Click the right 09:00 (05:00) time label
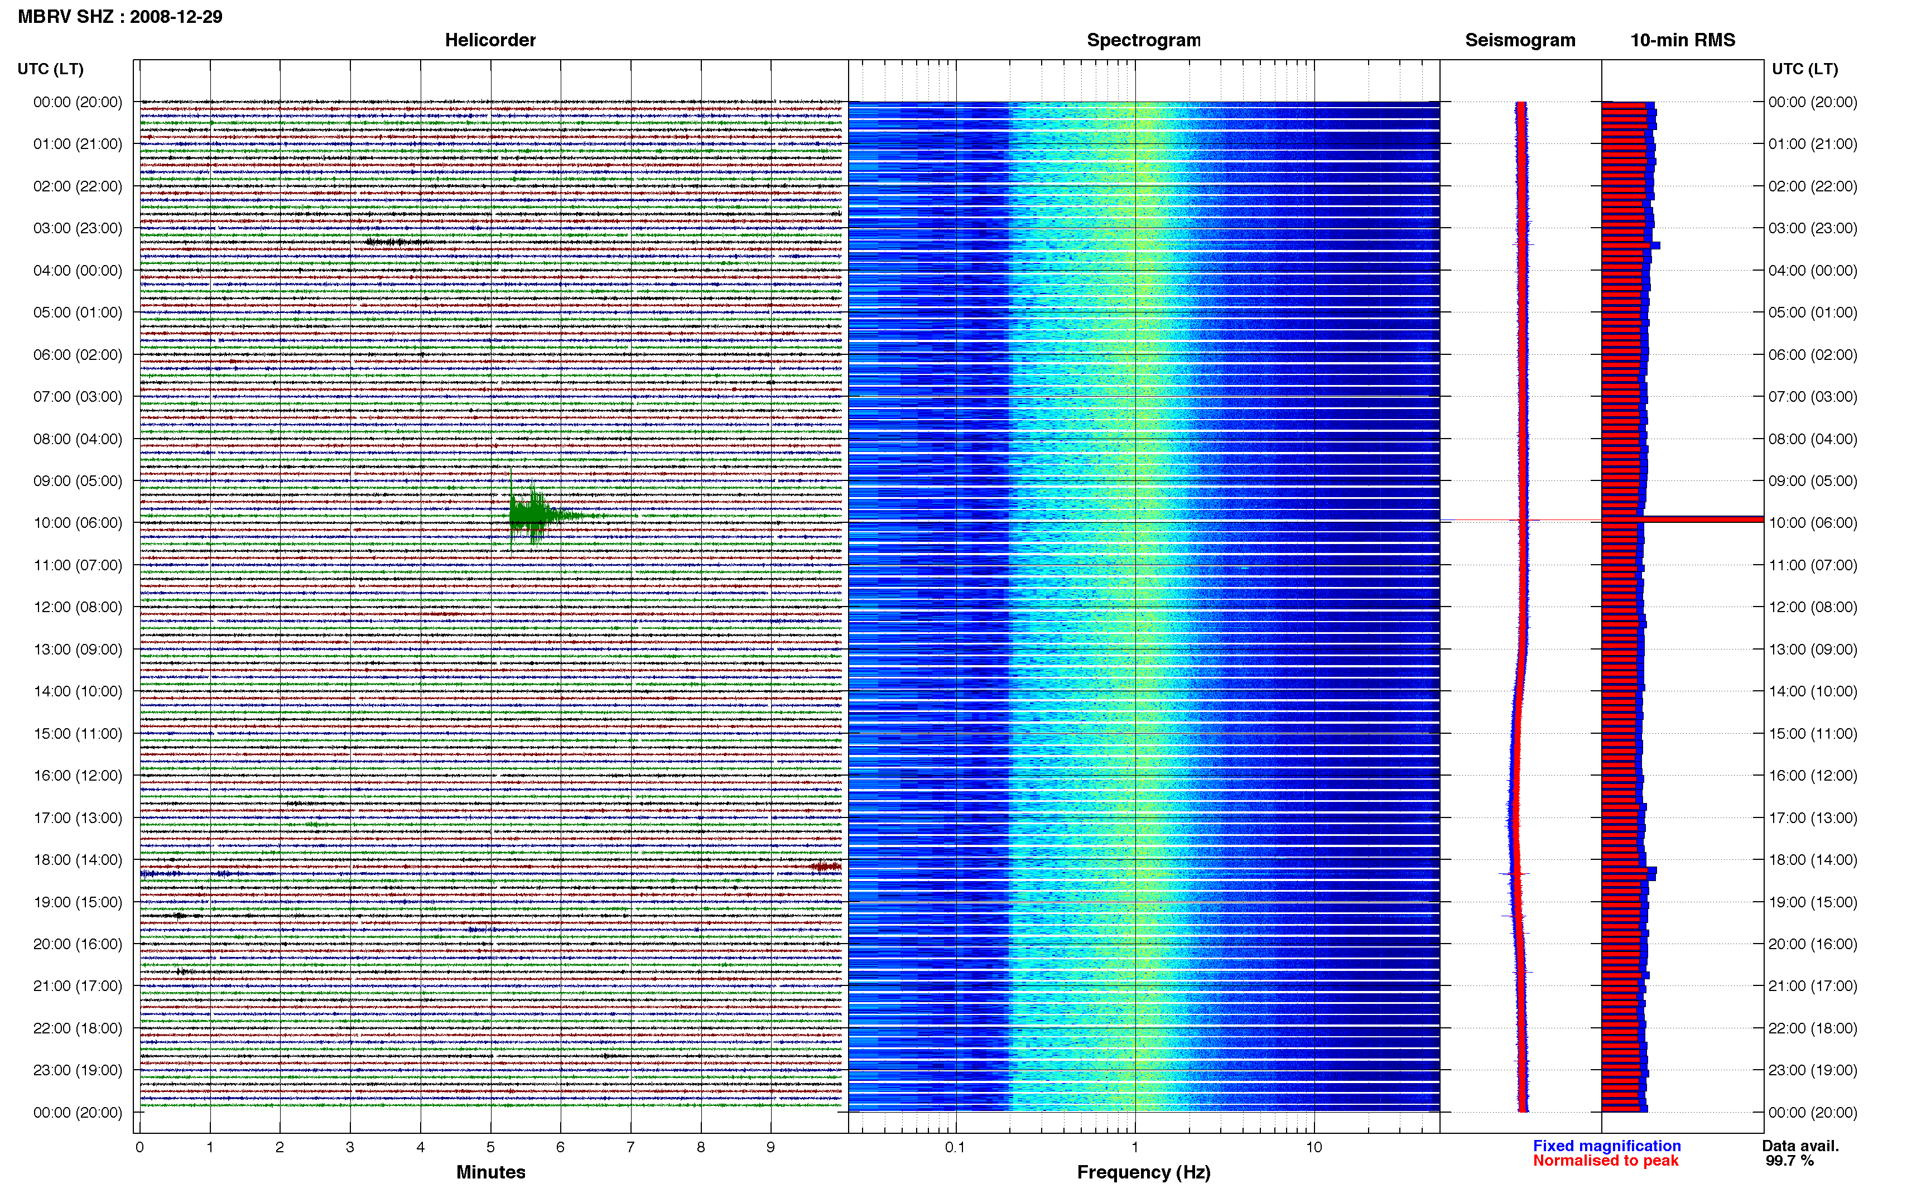Viewport: 1907px width, 1193px height. tap(1812, 480)
